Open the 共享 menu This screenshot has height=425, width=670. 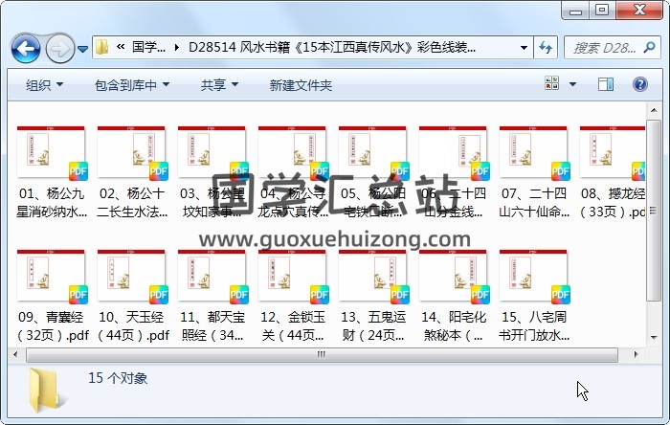coord(219,85)
